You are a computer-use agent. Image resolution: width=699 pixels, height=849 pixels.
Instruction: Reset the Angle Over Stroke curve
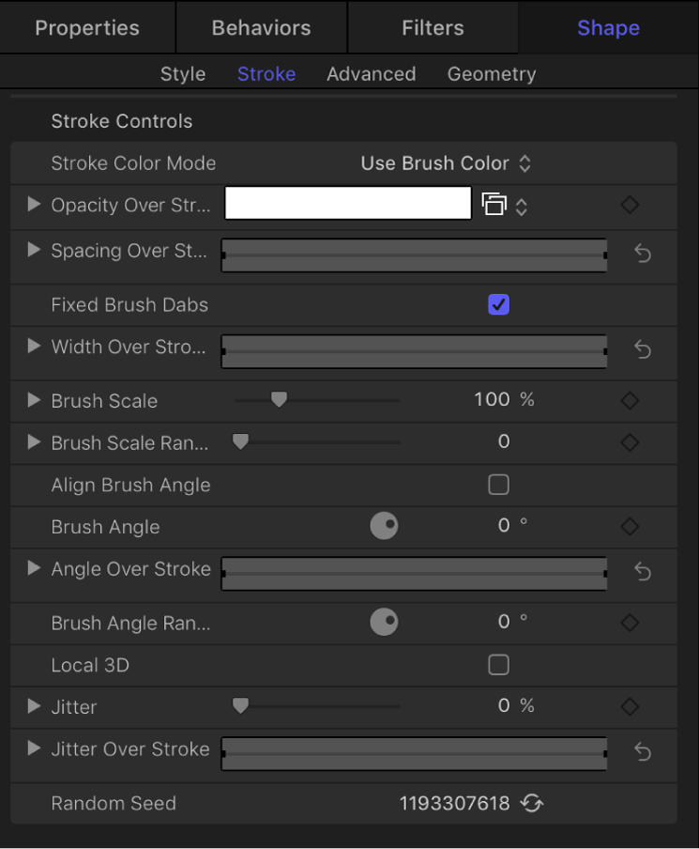click(642, 571)
